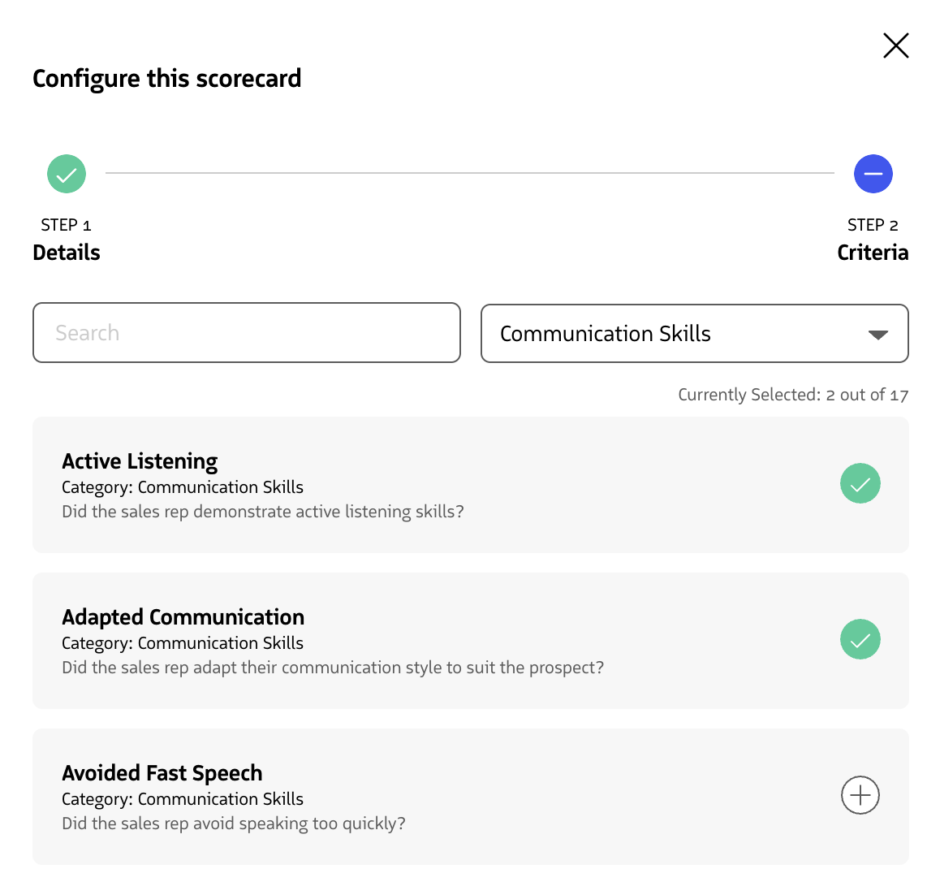
Task: Click the Currently Selected 2 out of 17 text
Action: tap(793, 394)
